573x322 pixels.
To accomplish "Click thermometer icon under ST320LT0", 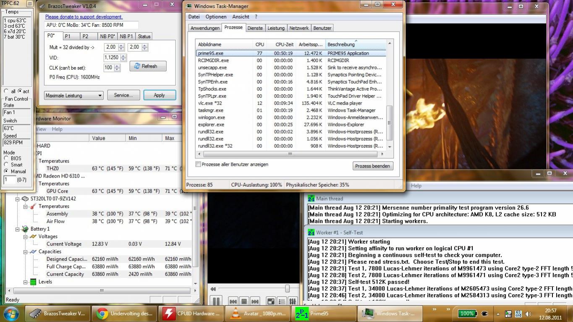I will tap(33, 206).
